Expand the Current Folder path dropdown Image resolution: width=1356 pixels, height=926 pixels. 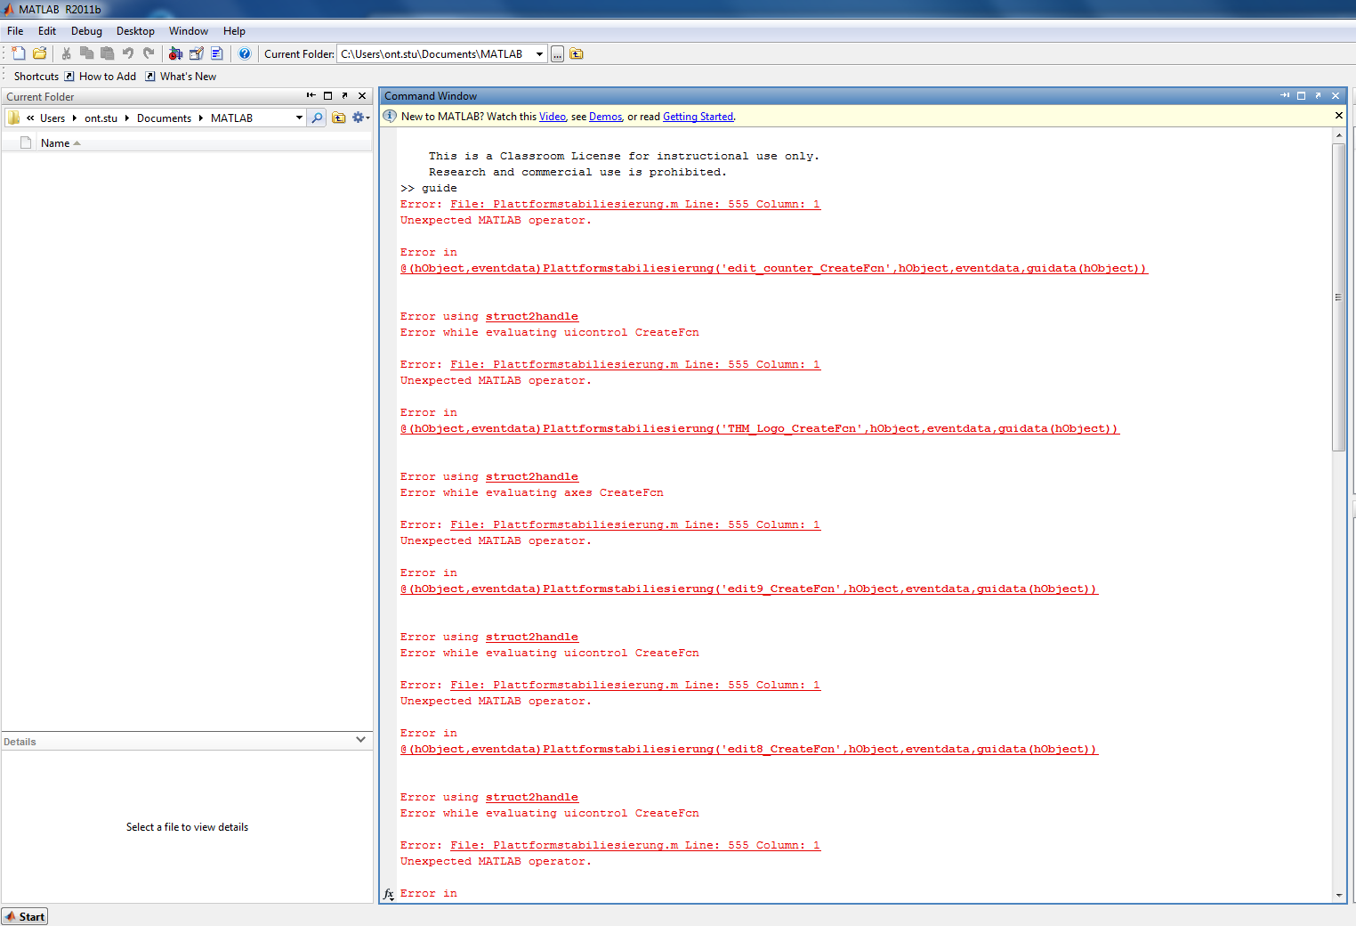tap(299, 118)
